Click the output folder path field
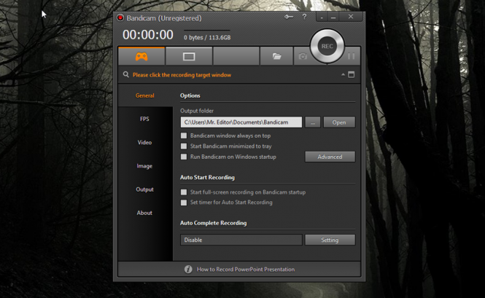This screenshot has width=485, height=298. 241,122
